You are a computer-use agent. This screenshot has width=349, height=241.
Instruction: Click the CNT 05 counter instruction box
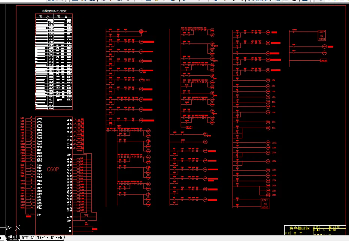[x=265, y=204]
